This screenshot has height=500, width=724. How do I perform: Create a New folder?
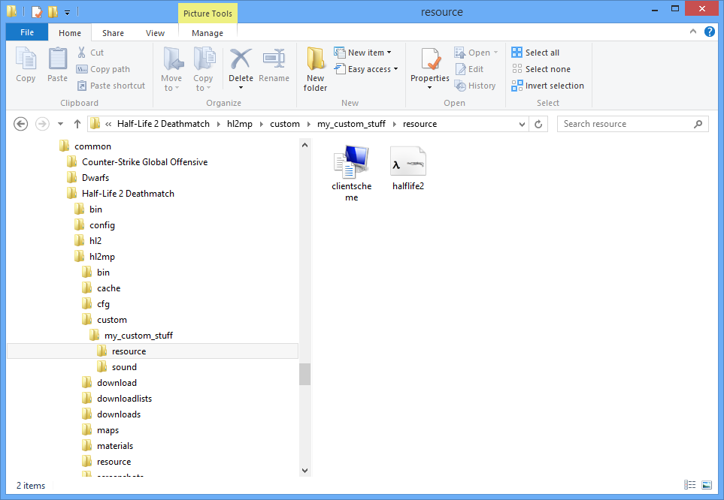tap(315, 69)
